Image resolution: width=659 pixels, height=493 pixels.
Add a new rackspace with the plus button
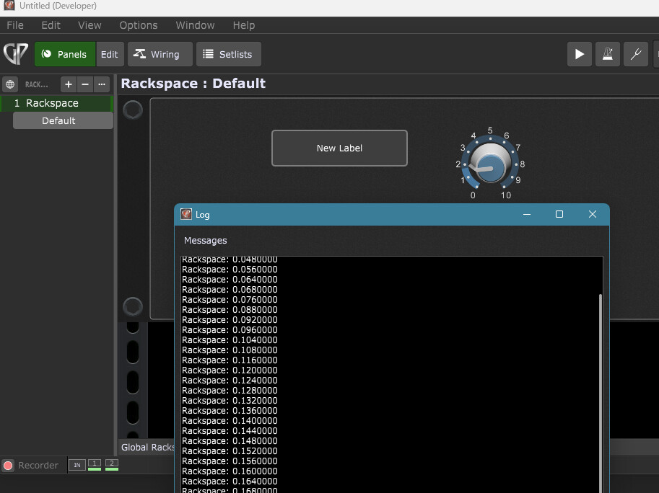pyautogui.click(x=69, y=84)
